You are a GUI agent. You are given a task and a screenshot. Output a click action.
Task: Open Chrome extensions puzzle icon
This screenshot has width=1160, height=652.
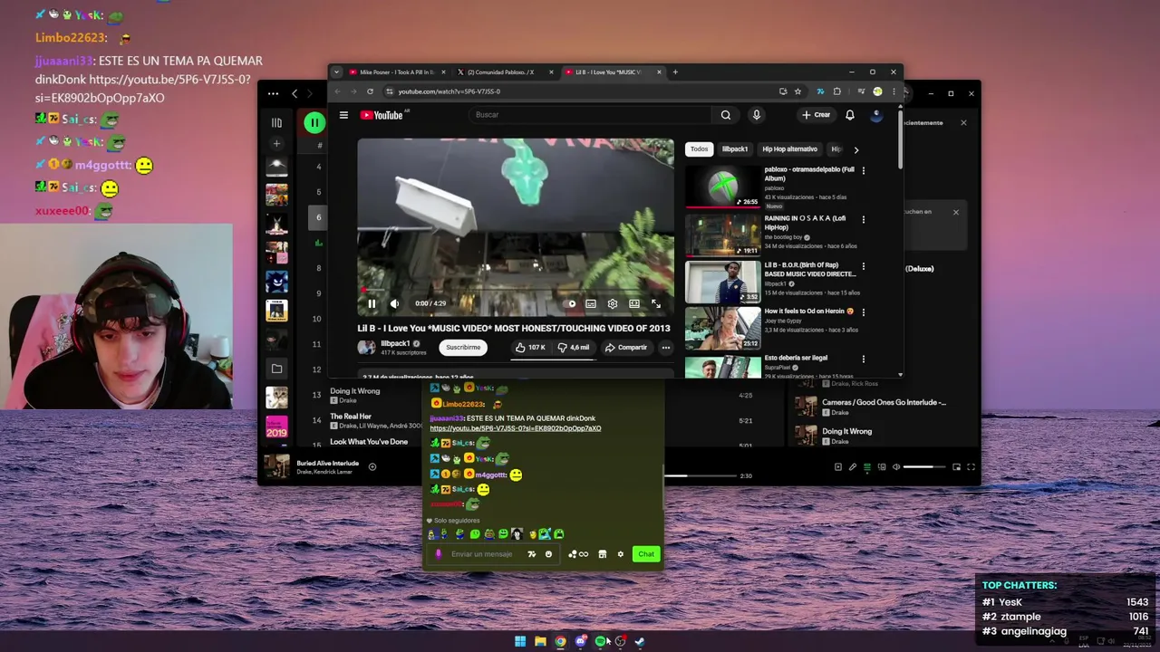coord(836,91)
